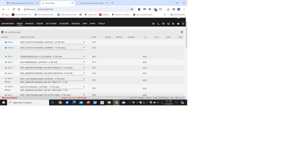The width and height of the screenshot is (289, 161).
Task: Click the Windows taskbar search box
Action: [x=28, y=103]
